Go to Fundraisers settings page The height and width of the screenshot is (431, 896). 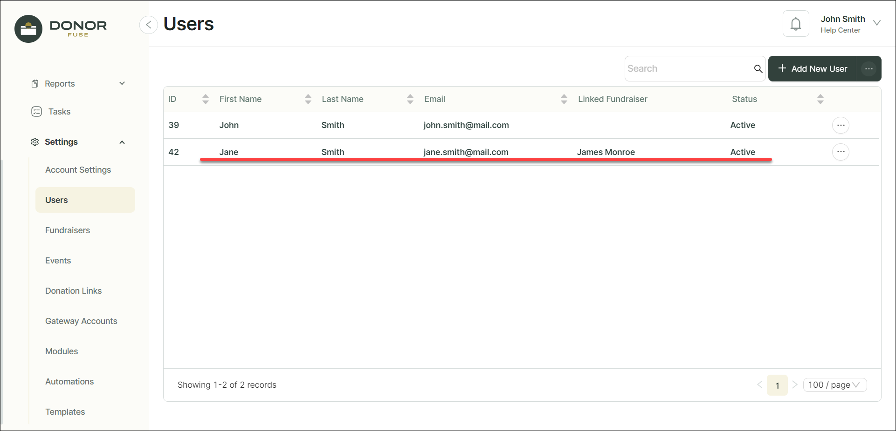pyautogui.click(x=68, y=230)
